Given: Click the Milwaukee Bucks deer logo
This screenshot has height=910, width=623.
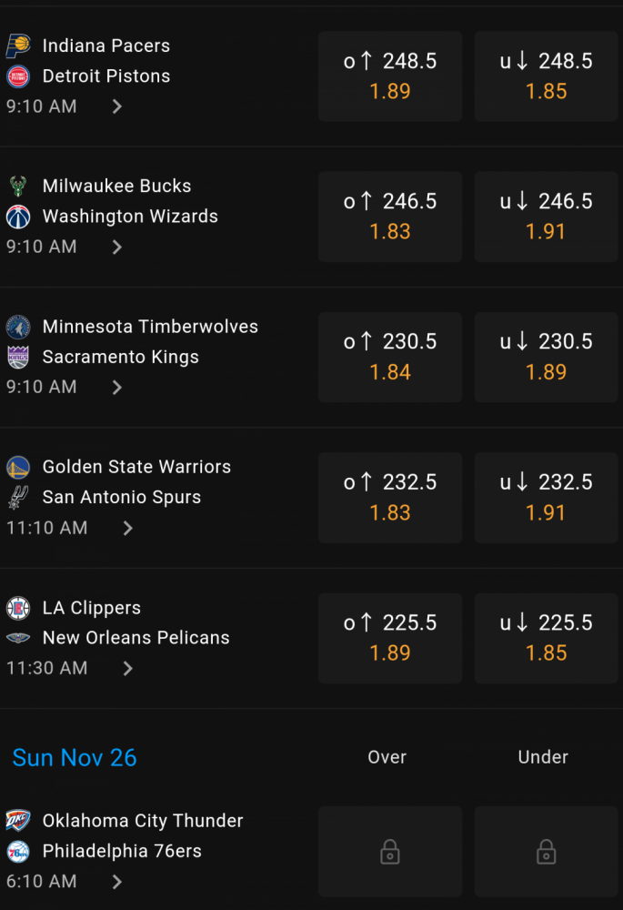Looking at the screenshot, I should tap(18, 187).
